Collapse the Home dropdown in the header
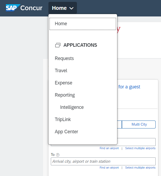Viewport: 161px width, 176px height. tap(63, 8)
